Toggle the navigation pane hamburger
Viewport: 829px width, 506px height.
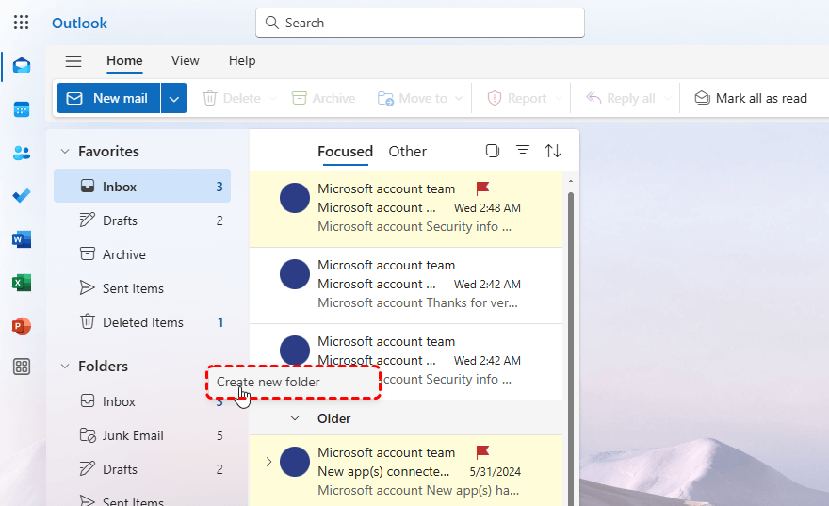[73, 61]
